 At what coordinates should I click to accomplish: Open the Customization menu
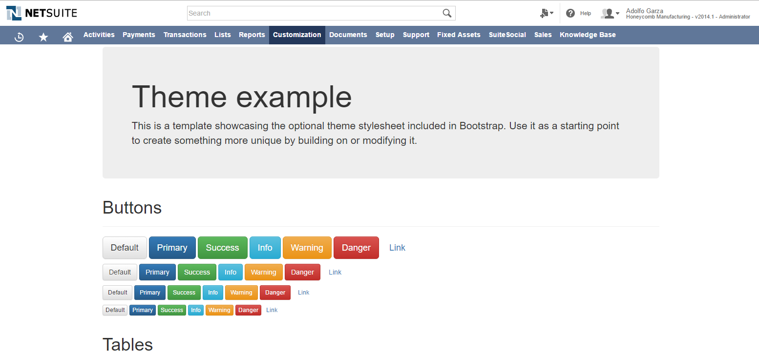[x=297, y=35]
